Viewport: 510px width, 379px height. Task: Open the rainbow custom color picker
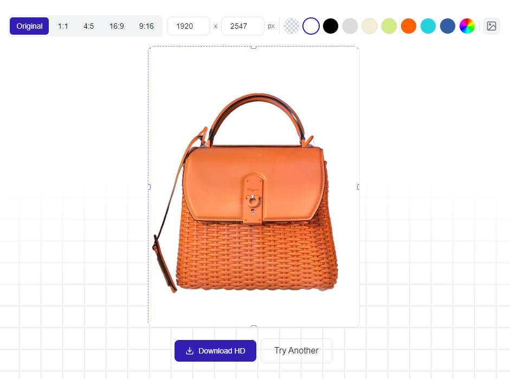[467, 26]
